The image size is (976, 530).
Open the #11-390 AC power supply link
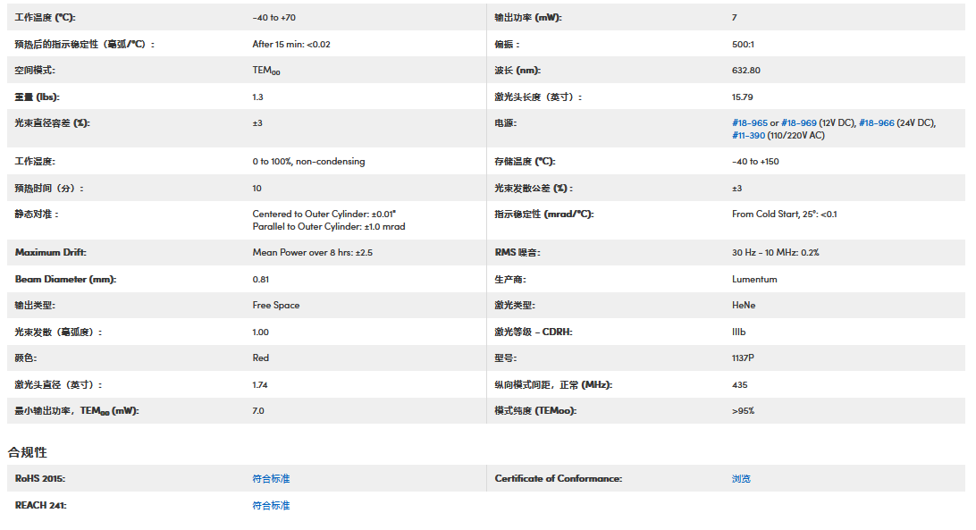tap(748, 136)
